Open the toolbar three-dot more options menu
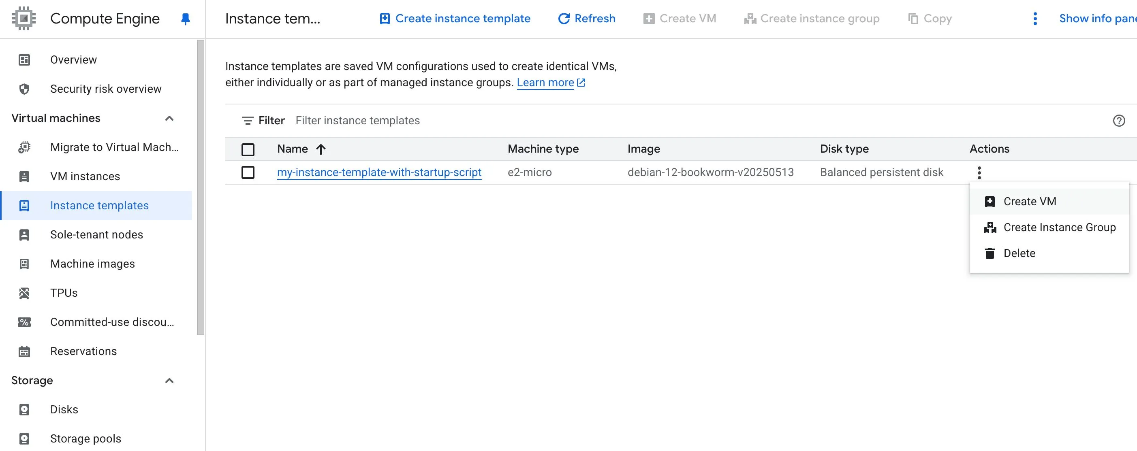Viewport: 1137px width, 451px height. (1035, 19)
